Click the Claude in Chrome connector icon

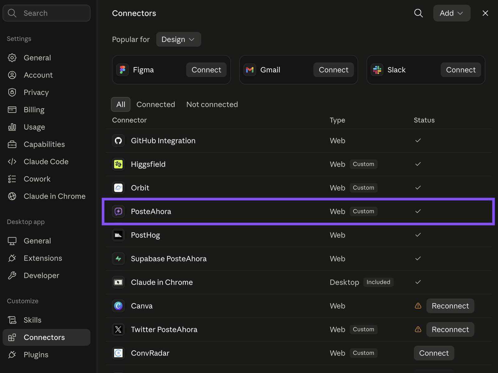[x=118, y=282]
